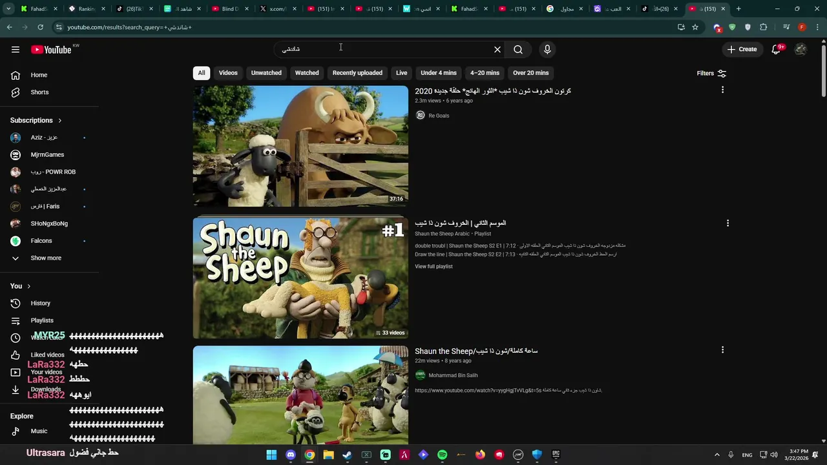Open the Create button
The width and height of the screenshot is (827, 465).
point(742,49)
